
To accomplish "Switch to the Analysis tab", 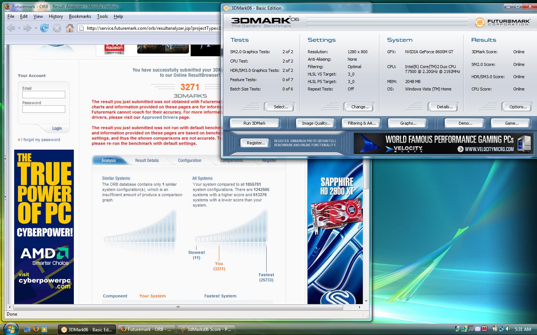I will 109,160.
